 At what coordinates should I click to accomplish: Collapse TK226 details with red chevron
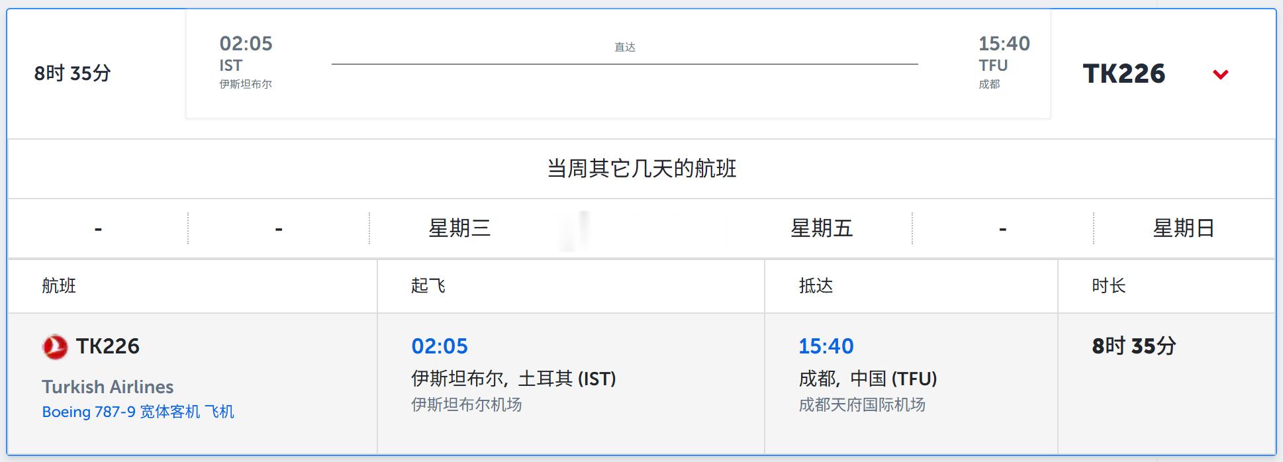tap(1221, 74)
